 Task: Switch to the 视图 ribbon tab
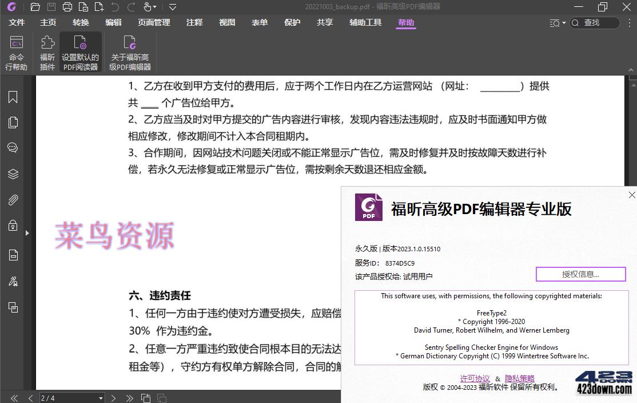tap(226, 22)
